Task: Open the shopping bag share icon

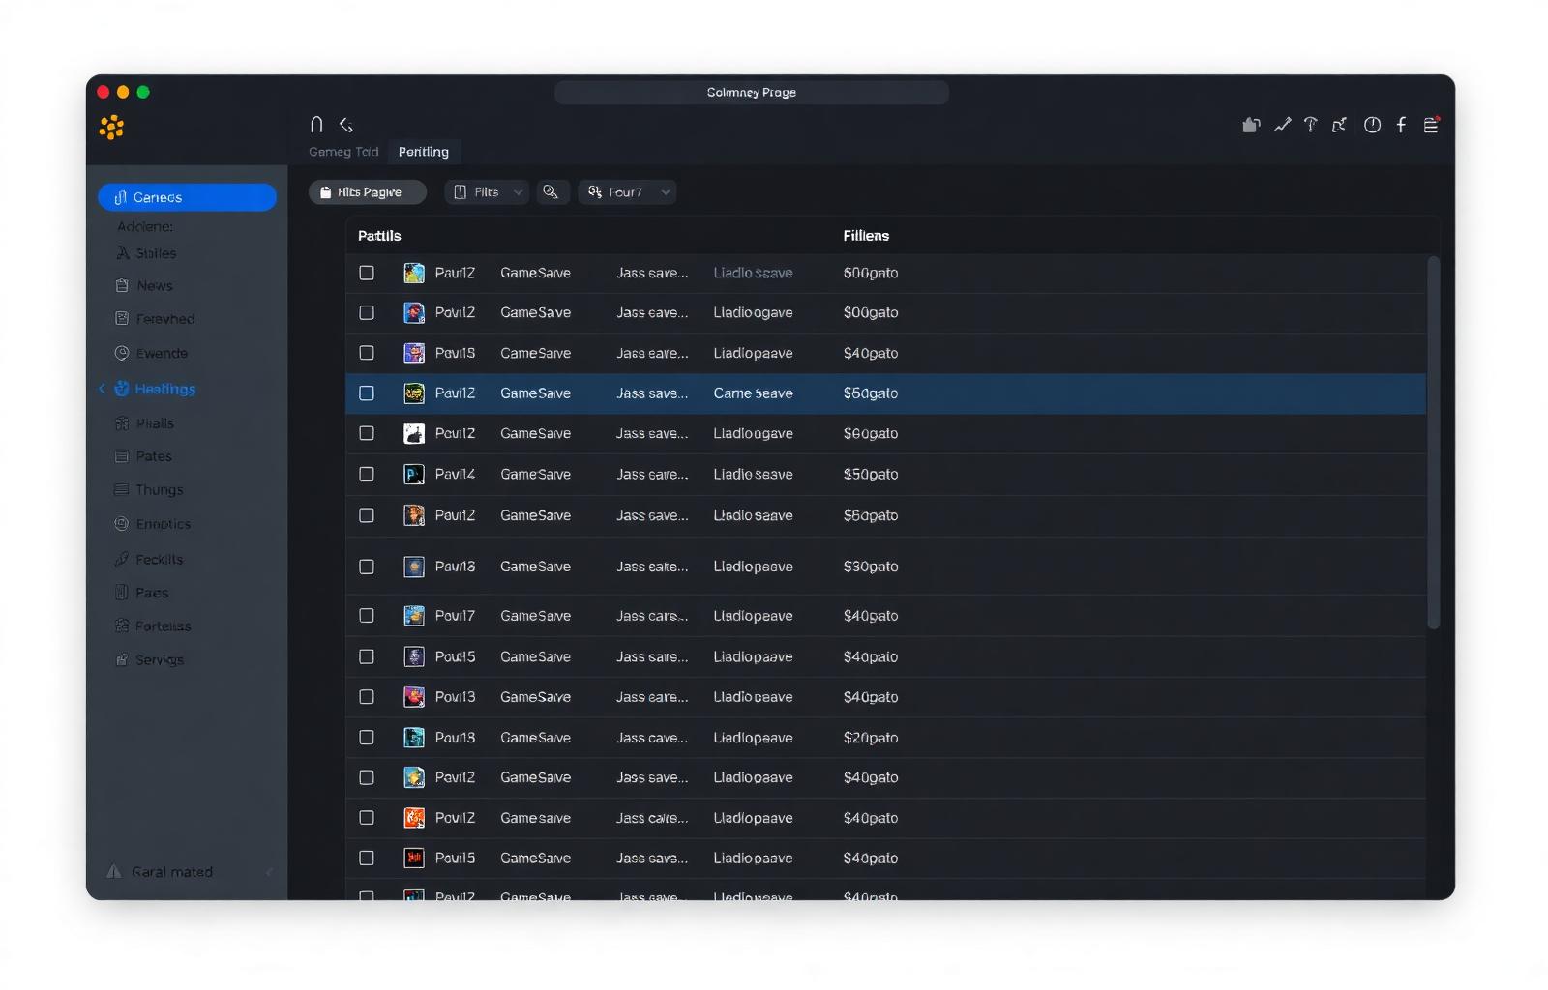Action: (x=1251, y=124)
